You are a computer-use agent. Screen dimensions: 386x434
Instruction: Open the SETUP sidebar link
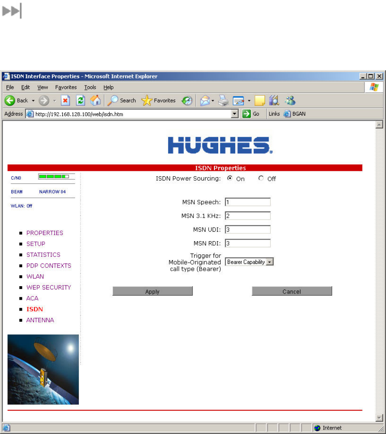(x=36, y=244)
